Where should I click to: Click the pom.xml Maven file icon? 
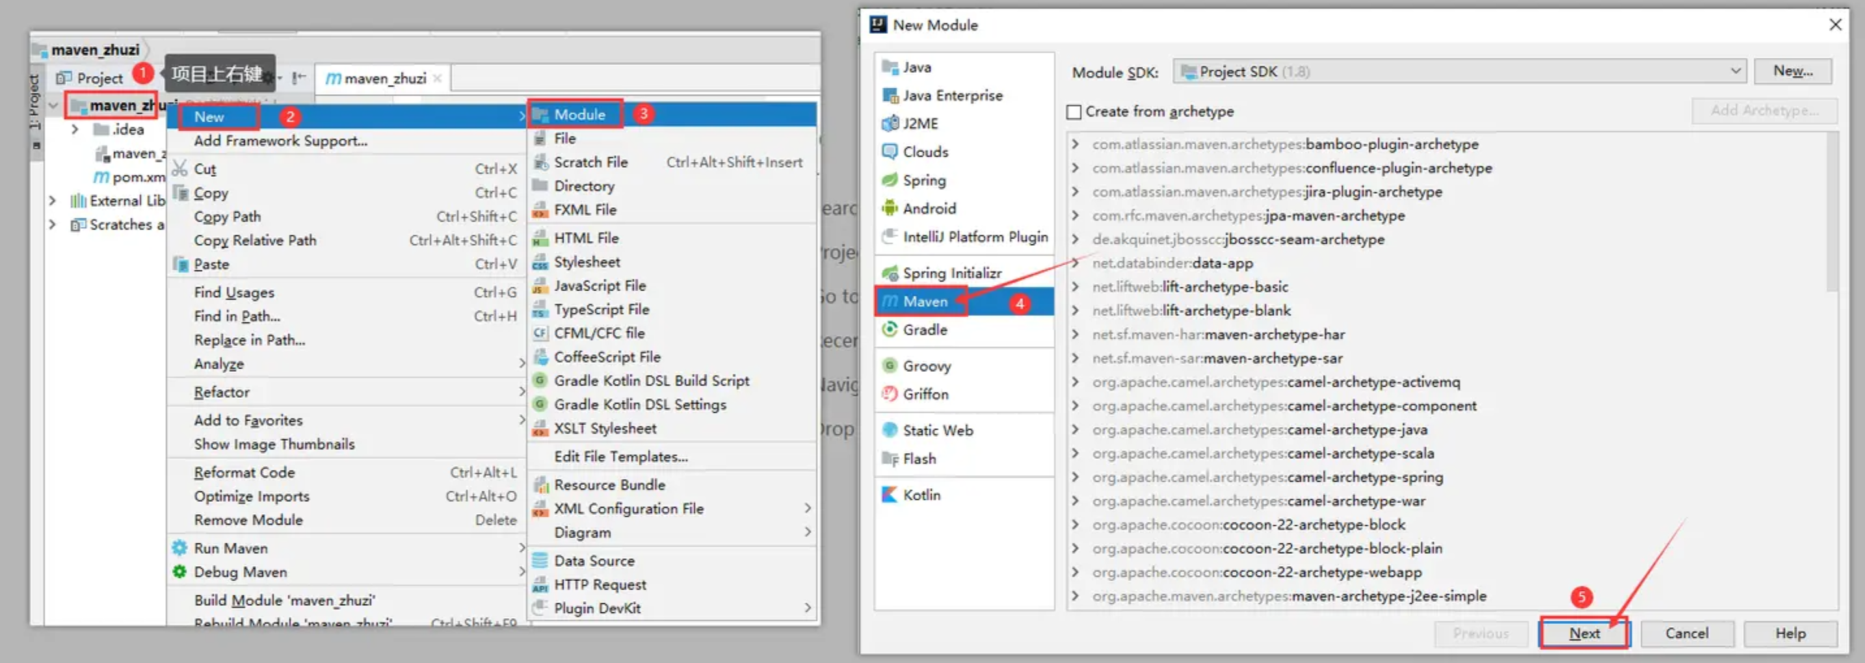pos(101,177)
